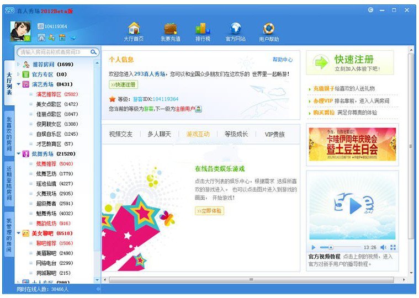Toggle fullscreen on the tutorial video
Viewport: 419px width, 298px height.
(x=393, y=248)
